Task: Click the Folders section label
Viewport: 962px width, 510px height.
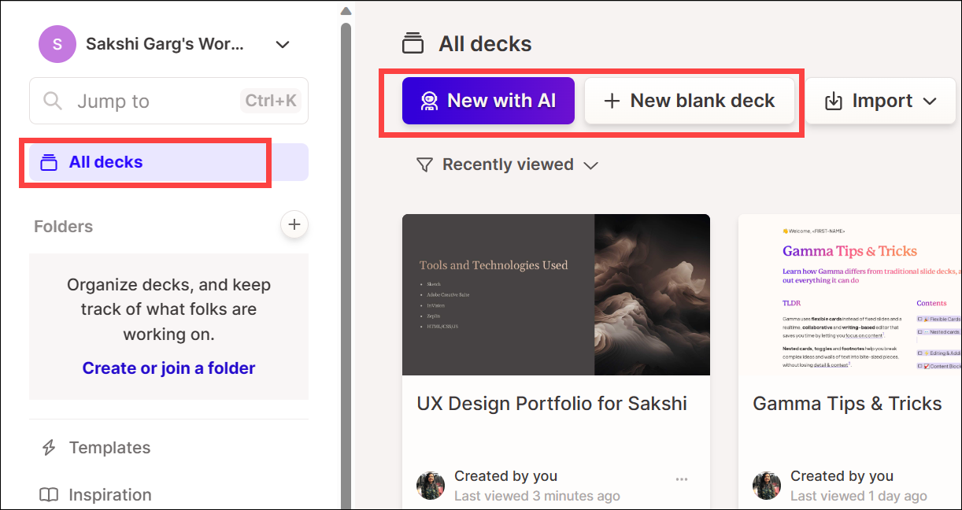Action: click(x=63, y=227)
